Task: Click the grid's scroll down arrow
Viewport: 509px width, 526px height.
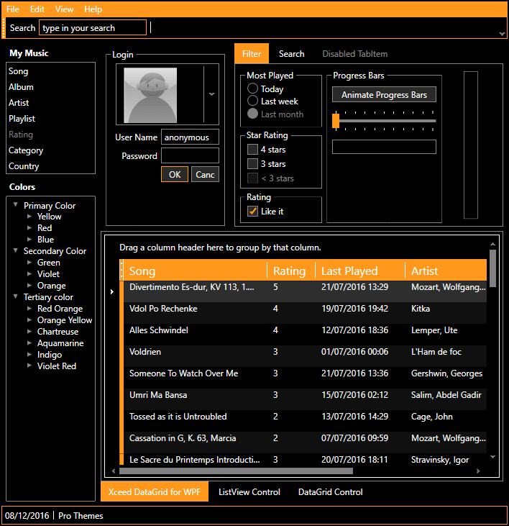Action: pos(492,457)
